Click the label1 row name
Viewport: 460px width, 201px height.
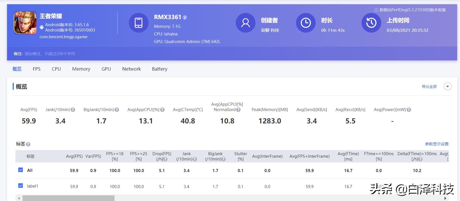pyautogui.click(x=33, y=186)
